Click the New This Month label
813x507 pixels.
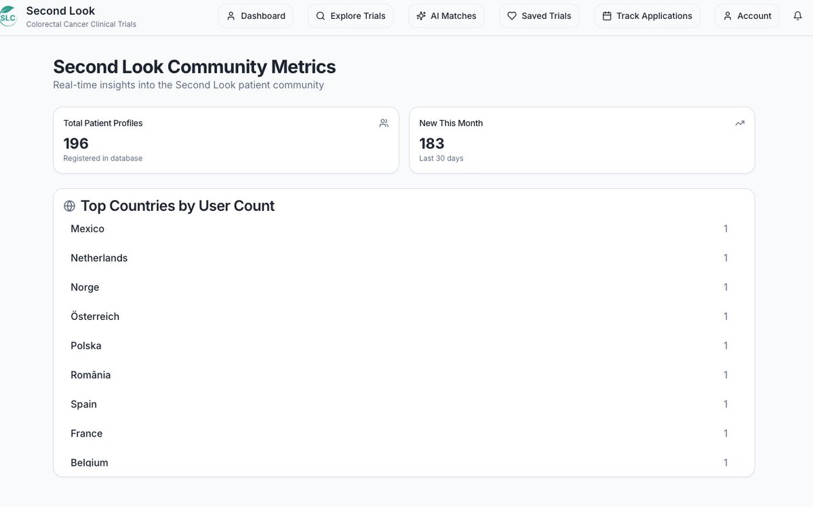[x=450, y=123]
